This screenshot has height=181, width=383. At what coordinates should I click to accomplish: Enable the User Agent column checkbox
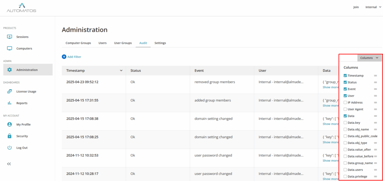click(345, 109)
